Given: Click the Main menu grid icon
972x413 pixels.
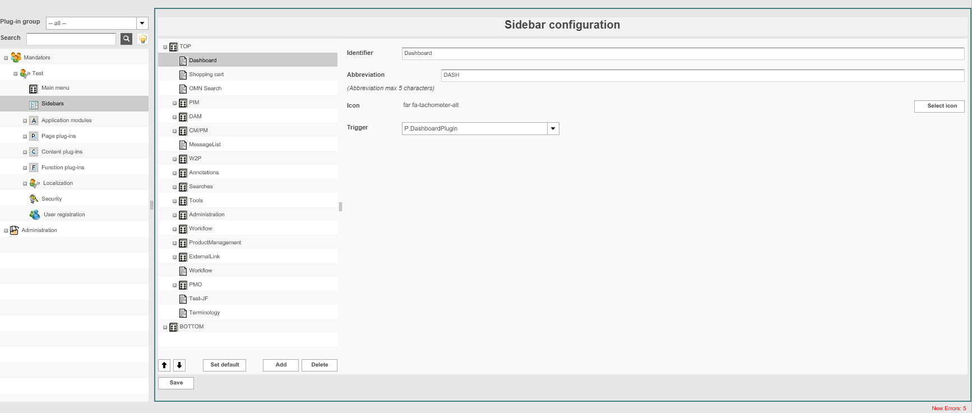Looking at the screenshot, I should (34, 89).
